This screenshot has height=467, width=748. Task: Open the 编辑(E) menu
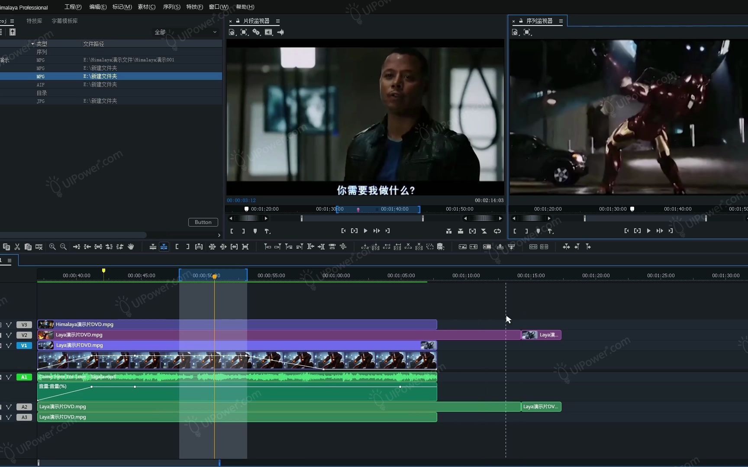[98, 7]
